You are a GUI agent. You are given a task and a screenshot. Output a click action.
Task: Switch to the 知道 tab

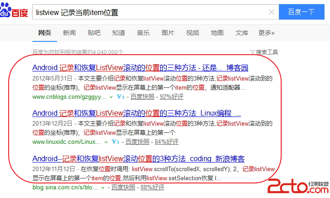119,33
